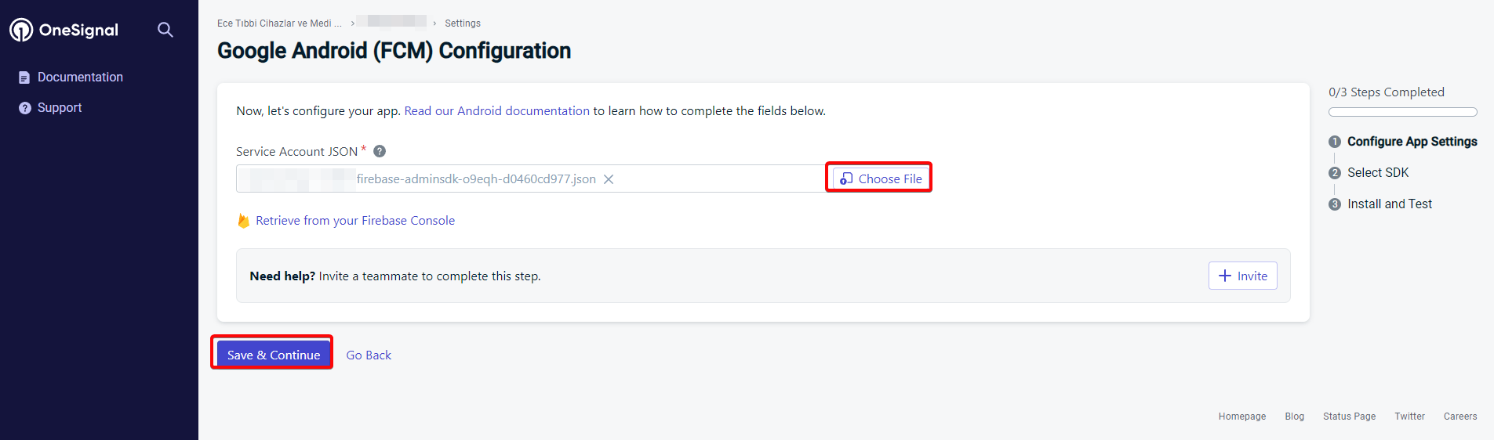Select step 2 Select SDK

(x=1378, y=172)
